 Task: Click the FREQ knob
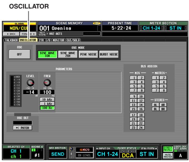pos(47,83)
